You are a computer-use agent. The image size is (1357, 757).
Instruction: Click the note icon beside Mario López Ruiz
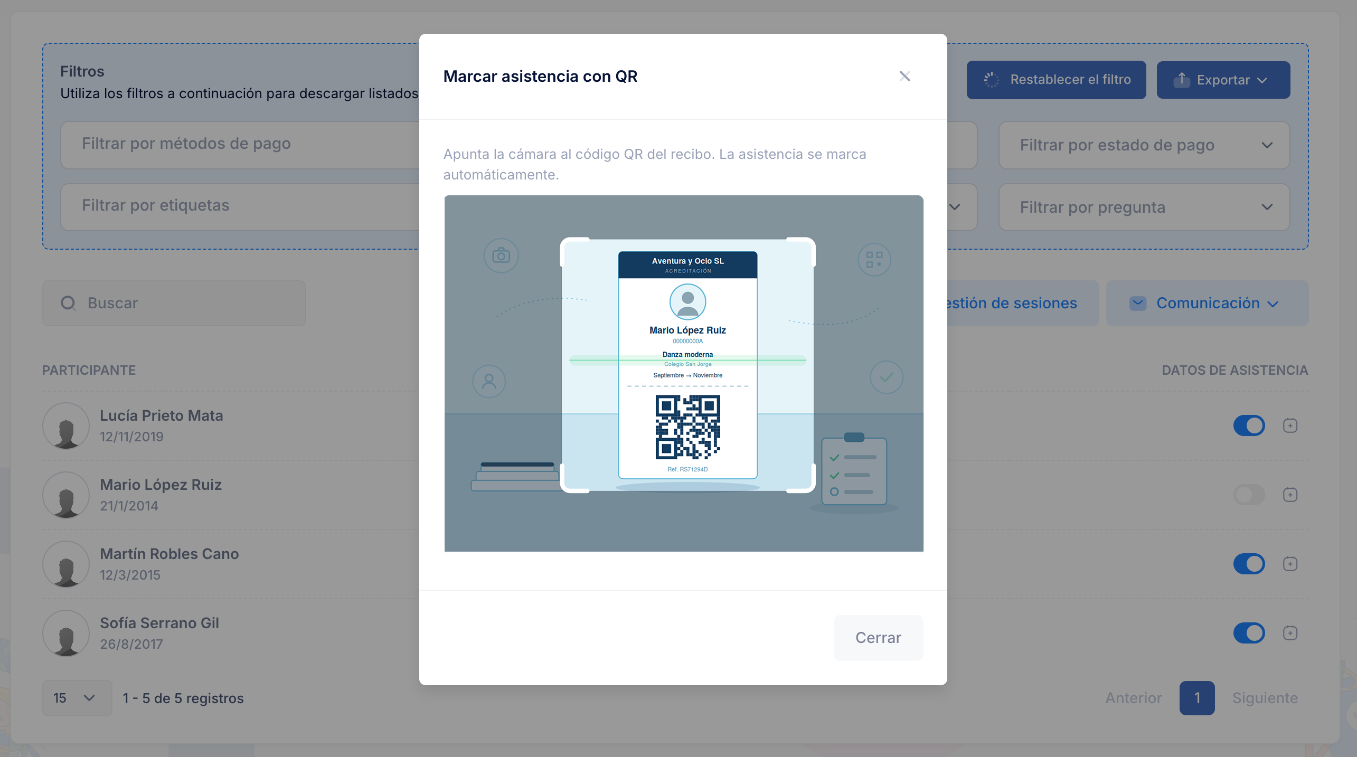tap(1290, 495)
